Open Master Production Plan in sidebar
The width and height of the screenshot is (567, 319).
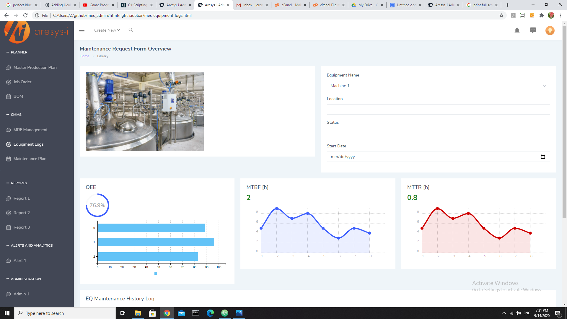(35, 67)
